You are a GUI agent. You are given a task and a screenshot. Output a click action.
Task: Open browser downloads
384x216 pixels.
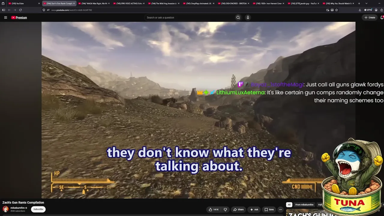click(x=360, y=10)
